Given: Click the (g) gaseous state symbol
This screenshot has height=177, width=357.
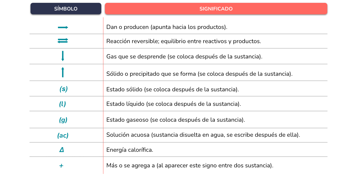Looking at the screenshot, I should [63, 120].
